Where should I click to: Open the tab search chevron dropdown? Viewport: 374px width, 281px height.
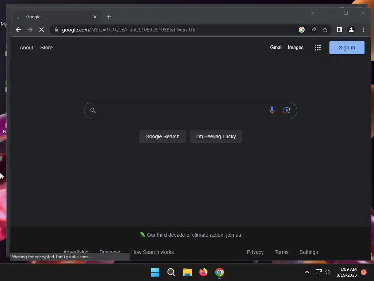pyautogui.click(x=312, y=13)
